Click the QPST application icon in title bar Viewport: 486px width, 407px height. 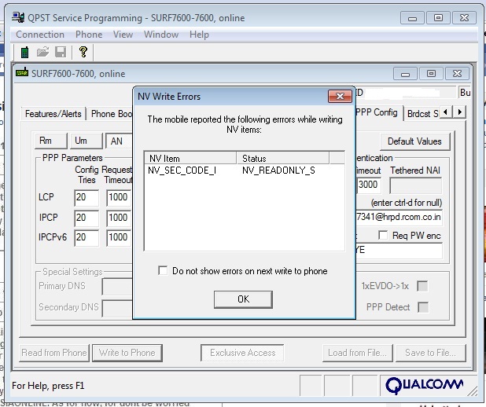point(18,17)
